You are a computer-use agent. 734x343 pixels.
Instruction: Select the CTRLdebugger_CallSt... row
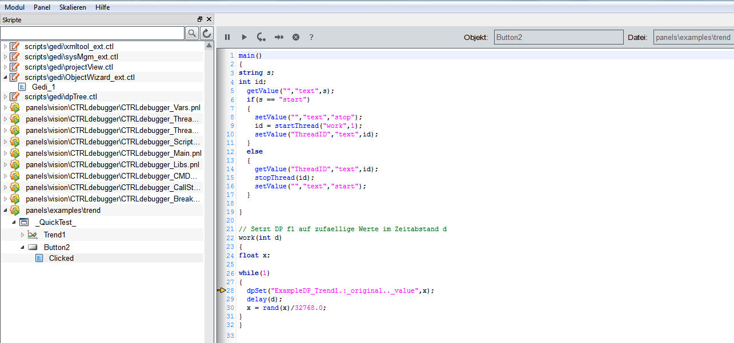click(102, 187)
